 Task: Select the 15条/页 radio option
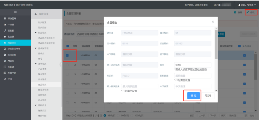point(105,115)
